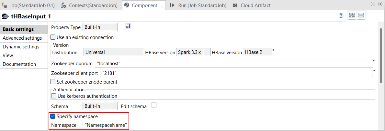Go to Dynamic settings section
Viewport: 385px width, 131px height.
pos(21,47)
